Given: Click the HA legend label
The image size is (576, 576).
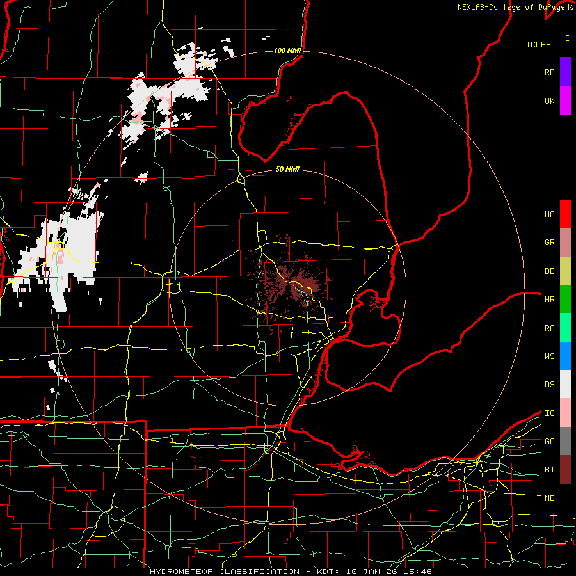Looking at the screenshot, I should coord(549,214).
